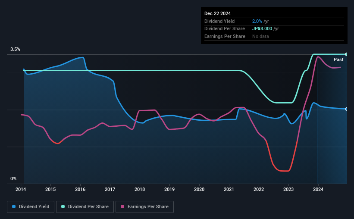Click the 2017 x-axis label
The image size is (354, 219).
110,189
